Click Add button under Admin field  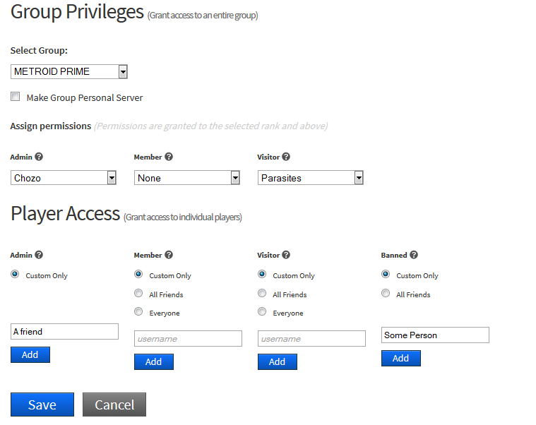(30, 354)
